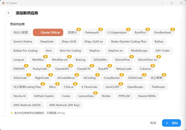Select the RightCode preset
186x130 pixels.
[42, 78]
